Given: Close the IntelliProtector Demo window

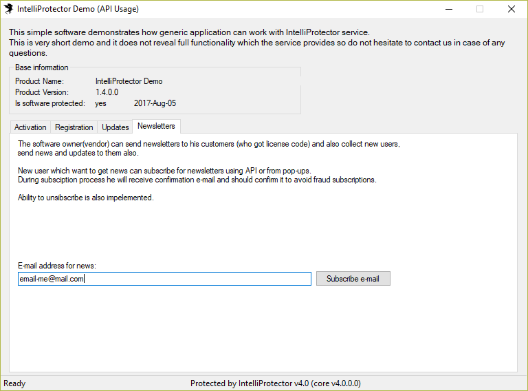Looking at the screenshot, I should 511,9.
